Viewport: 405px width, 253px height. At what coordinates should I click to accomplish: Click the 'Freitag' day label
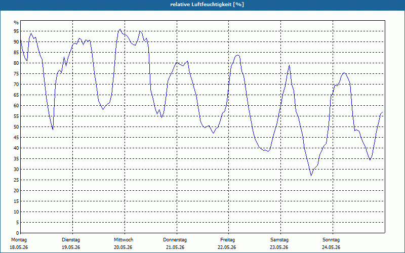(227, 240)
